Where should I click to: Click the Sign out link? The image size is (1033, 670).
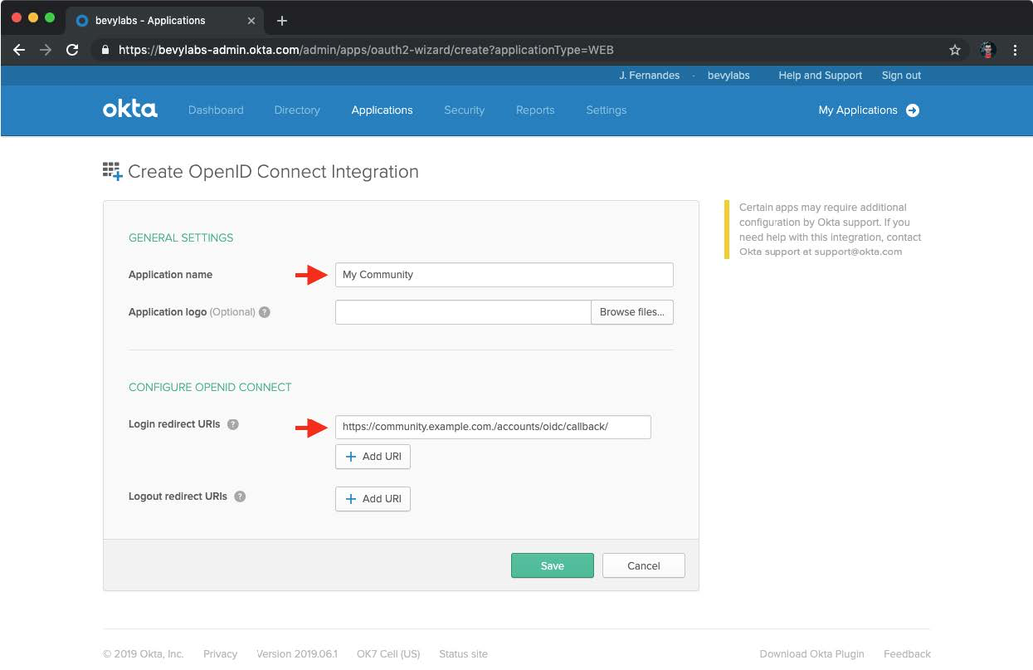[x=901, y=76]
